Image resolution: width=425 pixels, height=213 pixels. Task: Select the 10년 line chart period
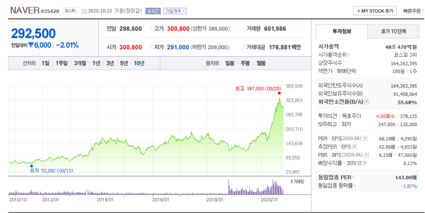click(139, 64)
